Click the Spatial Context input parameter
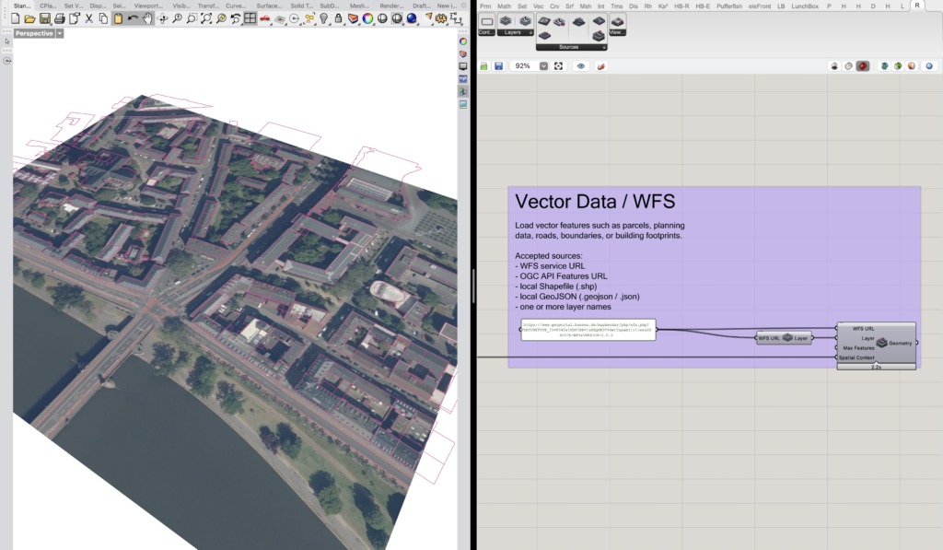This screenshot has width=943, height=550. coord(856,357)
